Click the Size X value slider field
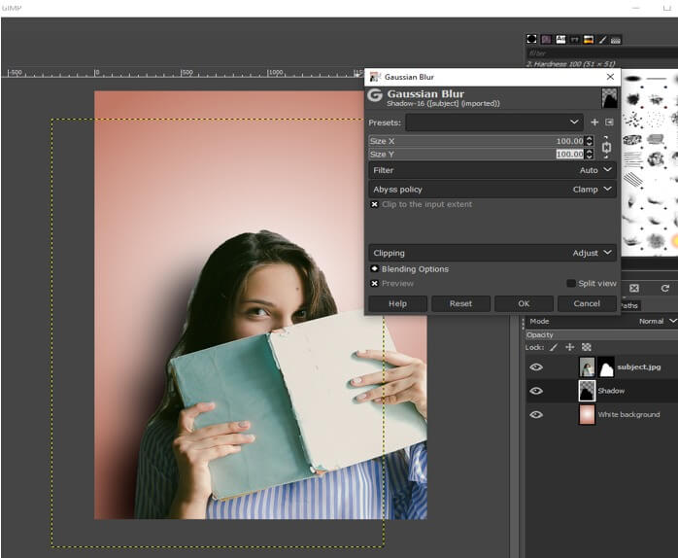 [x=466, y=141]
